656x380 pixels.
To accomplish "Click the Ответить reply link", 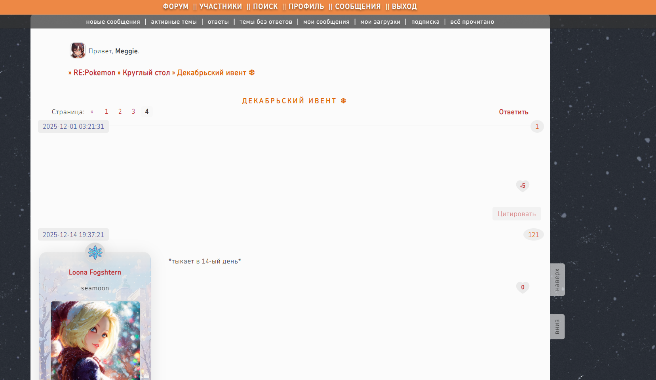I will (513, 112).
